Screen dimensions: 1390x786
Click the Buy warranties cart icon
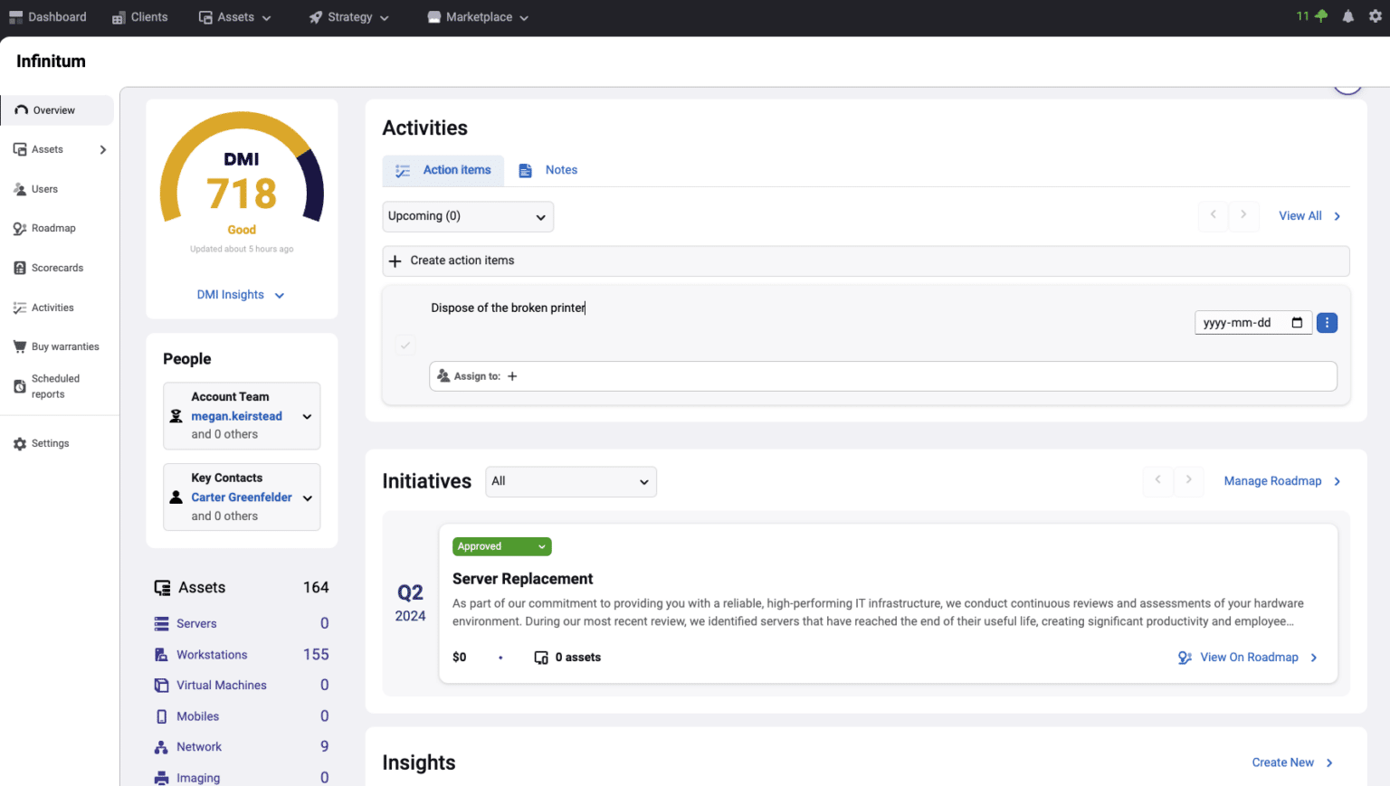pos(19,346)
